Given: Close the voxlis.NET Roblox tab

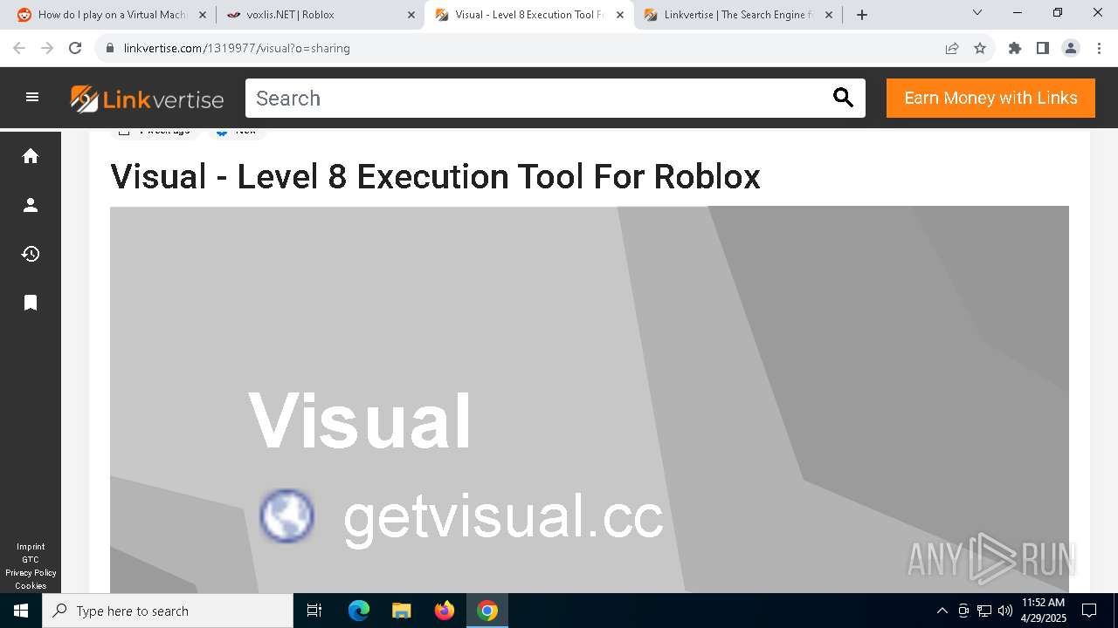Looking at the screenshot, I should point(411,15).
